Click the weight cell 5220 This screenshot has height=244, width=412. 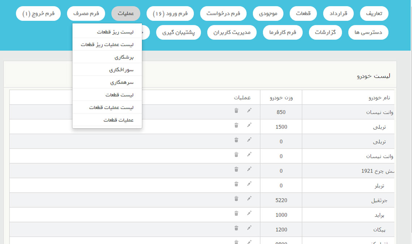[x=281, y=200]
